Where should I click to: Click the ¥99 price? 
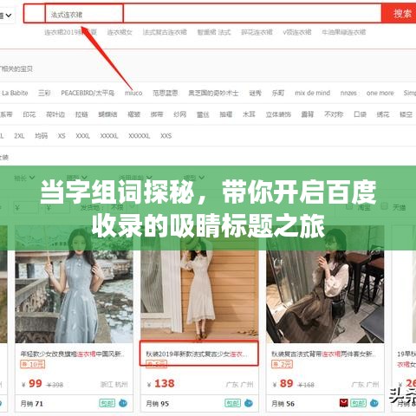click(32, 384)
